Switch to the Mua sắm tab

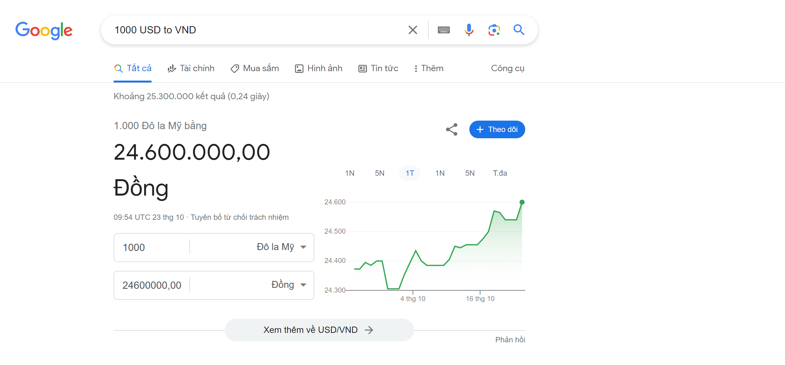coord(255,68)
